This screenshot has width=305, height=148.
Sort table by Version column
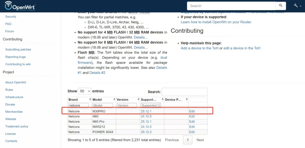pos(128,100)
